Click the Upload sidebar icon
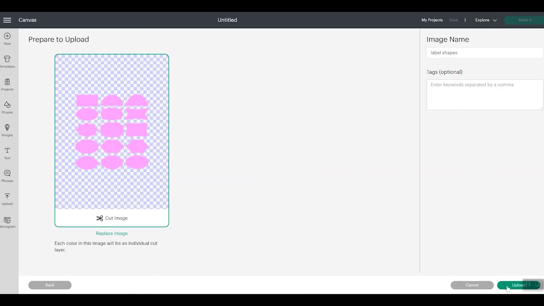Viewport: 544px width, 306px height. 7,199
